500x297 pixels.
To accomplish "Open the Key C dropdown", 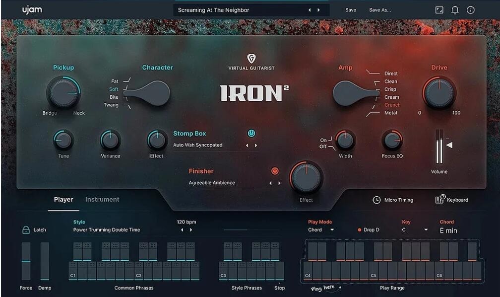I will 415,229.
